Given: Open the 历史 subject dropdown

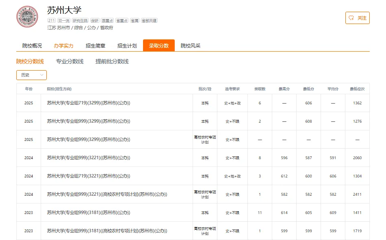Looking at the screenshot, I should coord(31,75).
